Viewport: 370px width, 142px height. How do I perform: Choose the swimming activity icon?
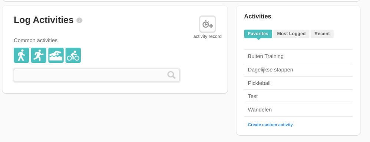(56, 55)
